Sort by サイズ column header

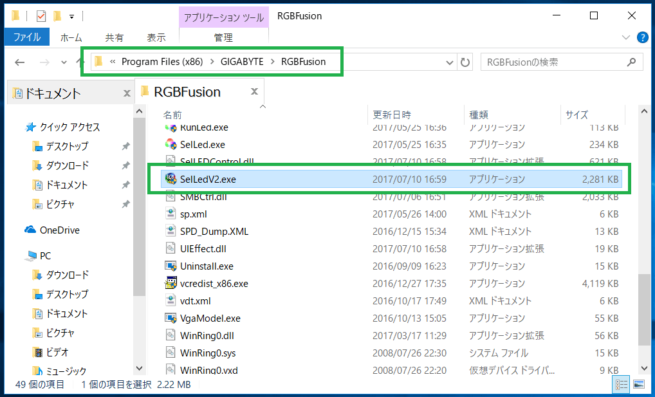point(577,115)
